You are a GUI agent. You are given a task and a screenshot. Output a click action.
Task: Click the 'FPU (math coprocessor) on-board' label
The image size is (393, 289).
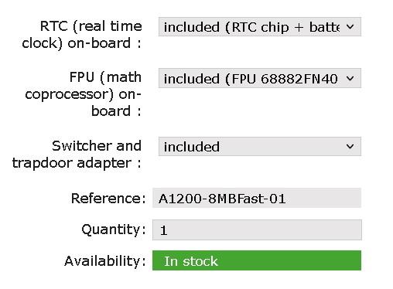click(x=83, y=94)
